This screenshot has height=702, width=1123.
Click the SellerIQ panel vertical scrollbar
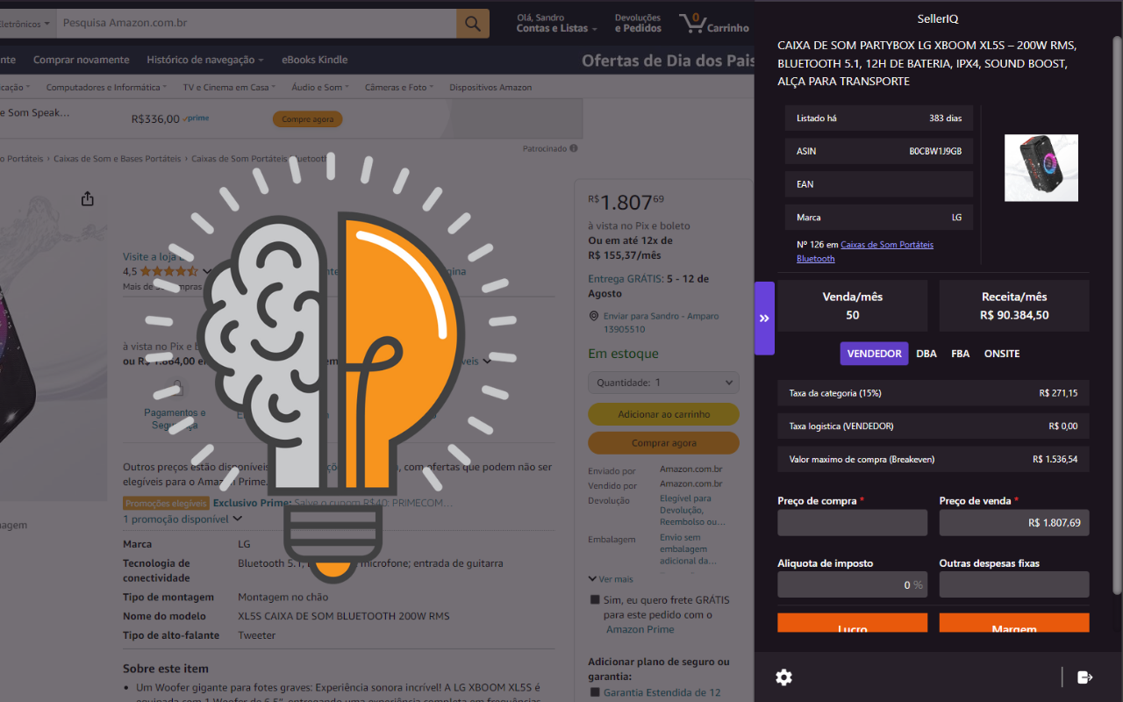coord(1117,316)
